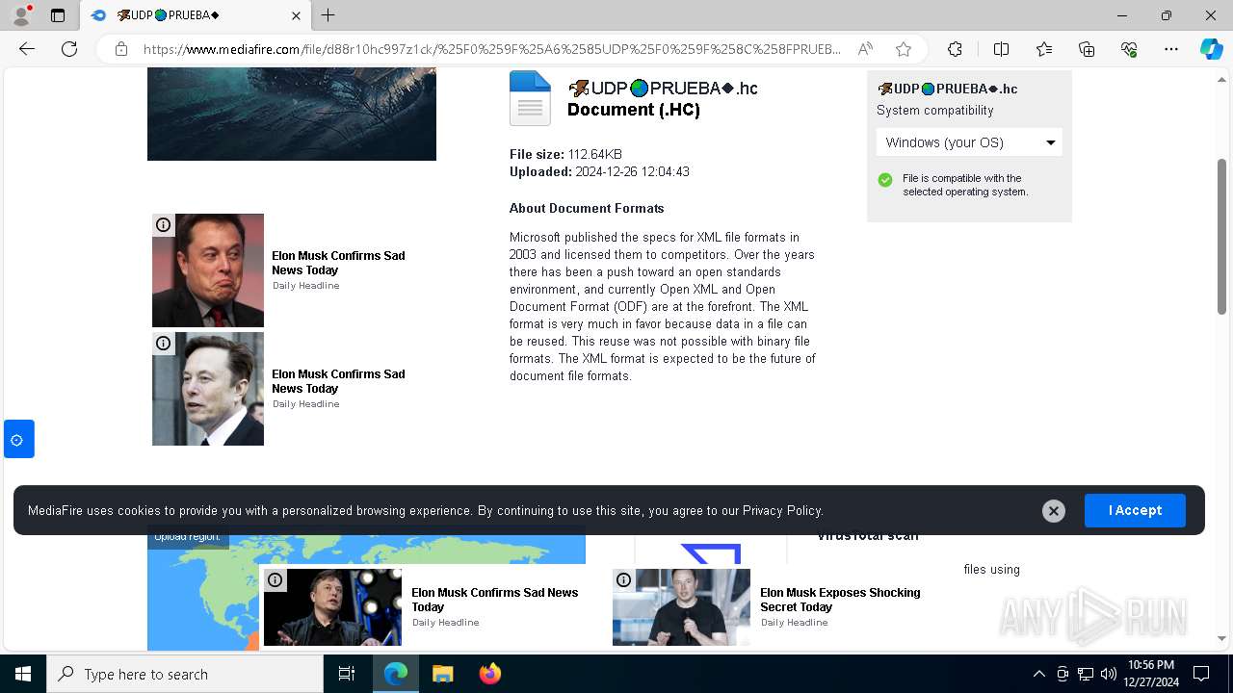Click the second sidebar ad info icon
1233x693 pixels.
(x=164, y=344)
